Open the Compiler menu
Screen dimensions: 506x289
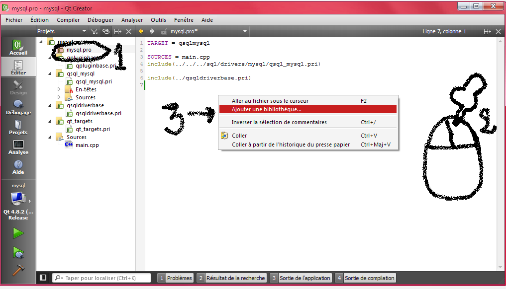tap(68, 20)
